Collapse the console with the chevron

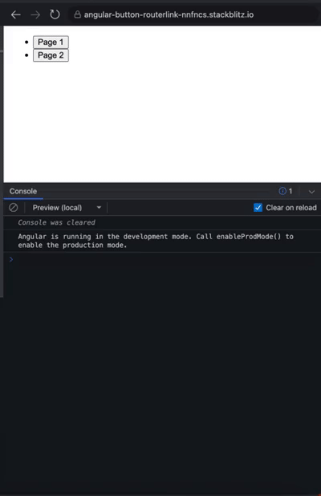(x=311, y=191)
